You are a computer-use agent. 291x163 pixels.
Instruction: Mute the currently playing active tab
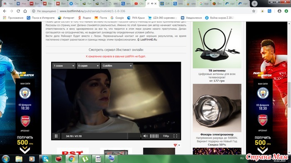click(152, 3)
